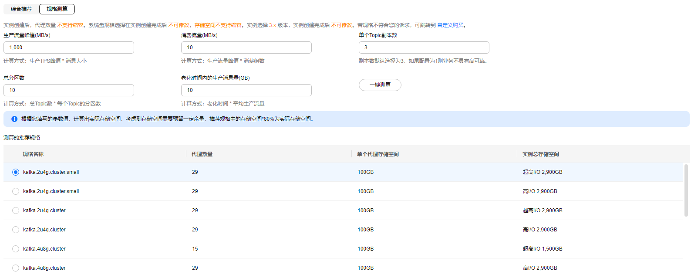Click the broker count 15 cell
Screen dimensions: 691x275
(195, 249)
